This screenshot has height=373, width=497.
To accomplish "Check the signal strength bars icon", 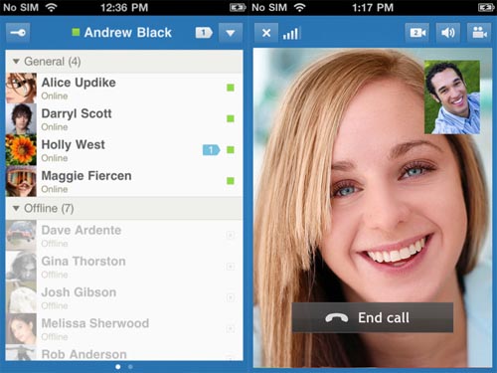I will [291, 34].
